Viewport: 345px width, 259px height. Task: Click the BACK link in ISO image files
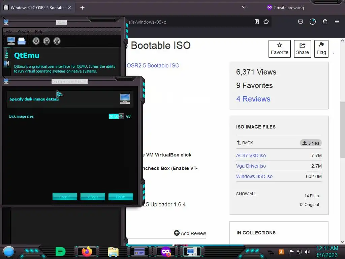tap(245, 143)
